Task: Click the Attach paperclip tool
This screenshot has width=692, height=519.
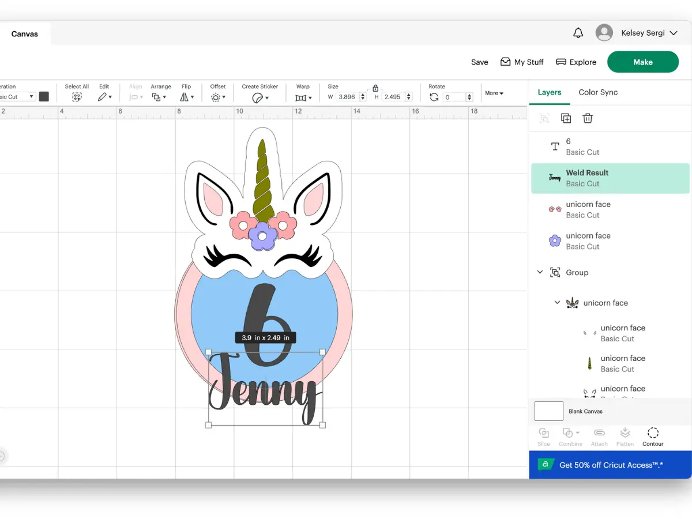Action: pyautogui.click(x=599, y=437)
